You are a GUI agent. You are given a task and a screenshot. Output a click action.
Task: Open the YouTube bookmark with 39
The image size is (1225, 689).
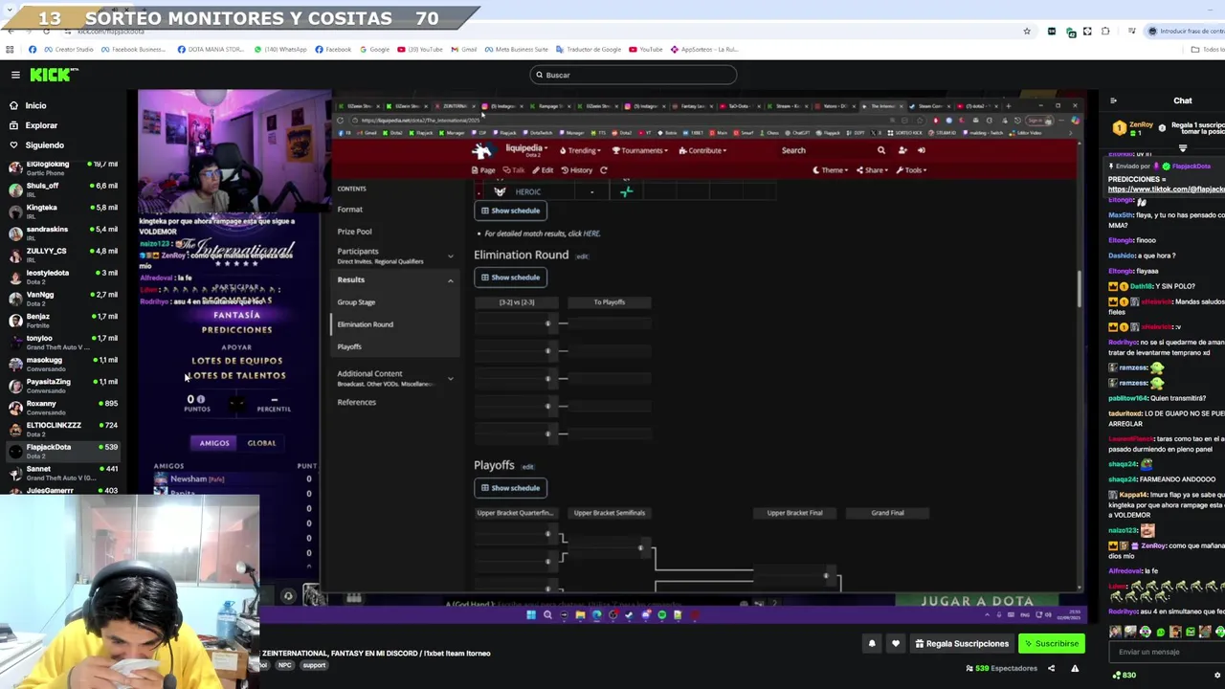coord(420,50)
